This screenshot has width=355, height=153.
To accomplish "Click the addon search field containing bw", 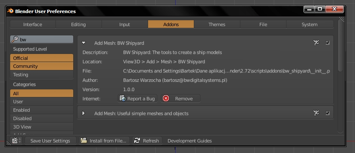I will coord(41,39).
